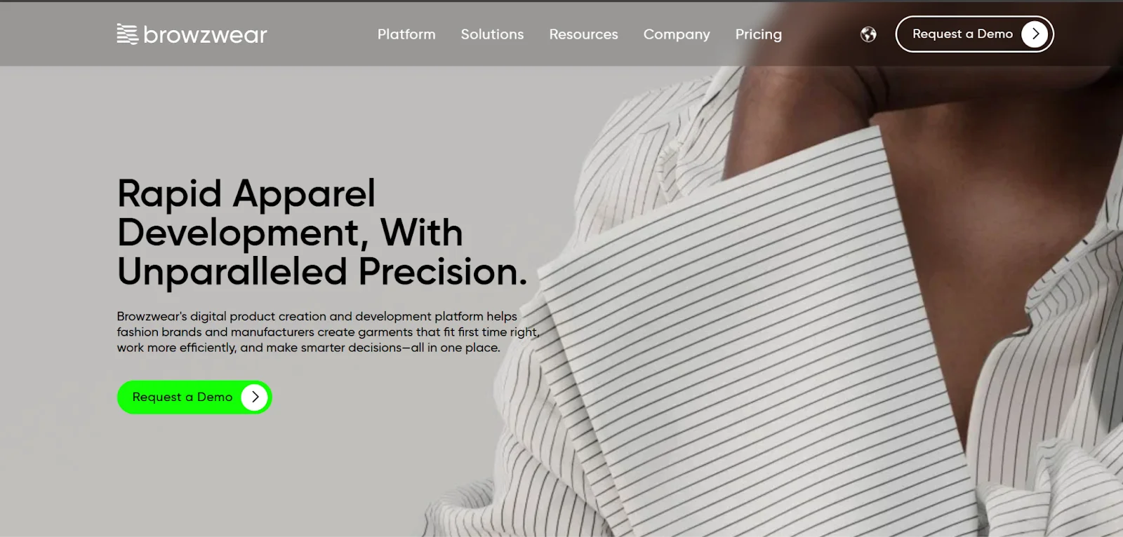Go to the Pricing page
Screen dimensions: 1123x537
(758, 34)
